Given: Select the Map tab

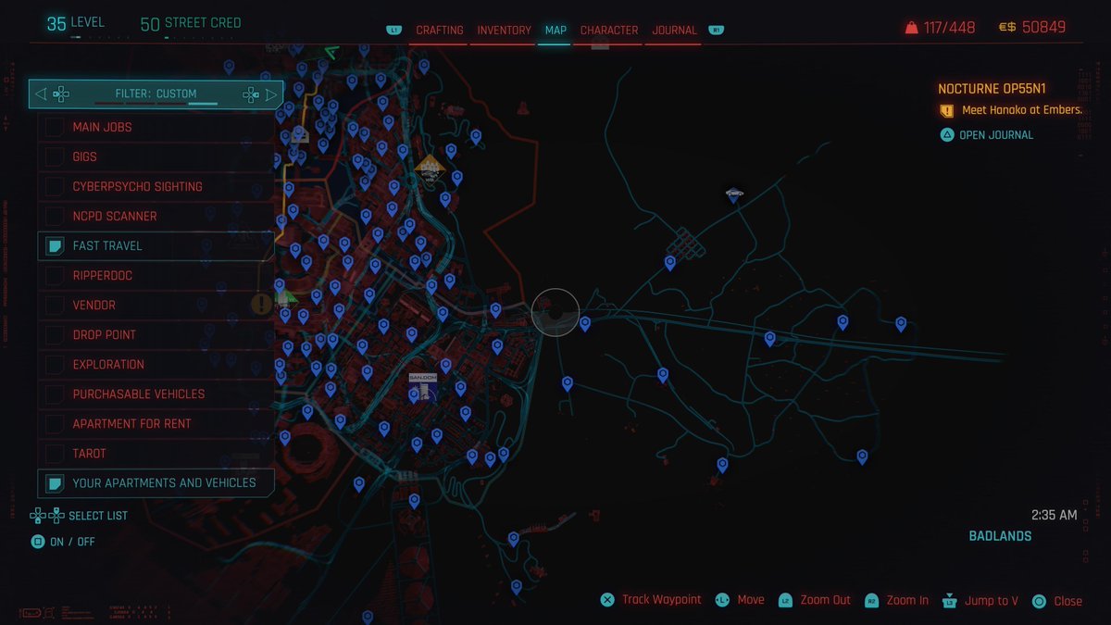Looking at the screenshot, I should pos(555,30).
